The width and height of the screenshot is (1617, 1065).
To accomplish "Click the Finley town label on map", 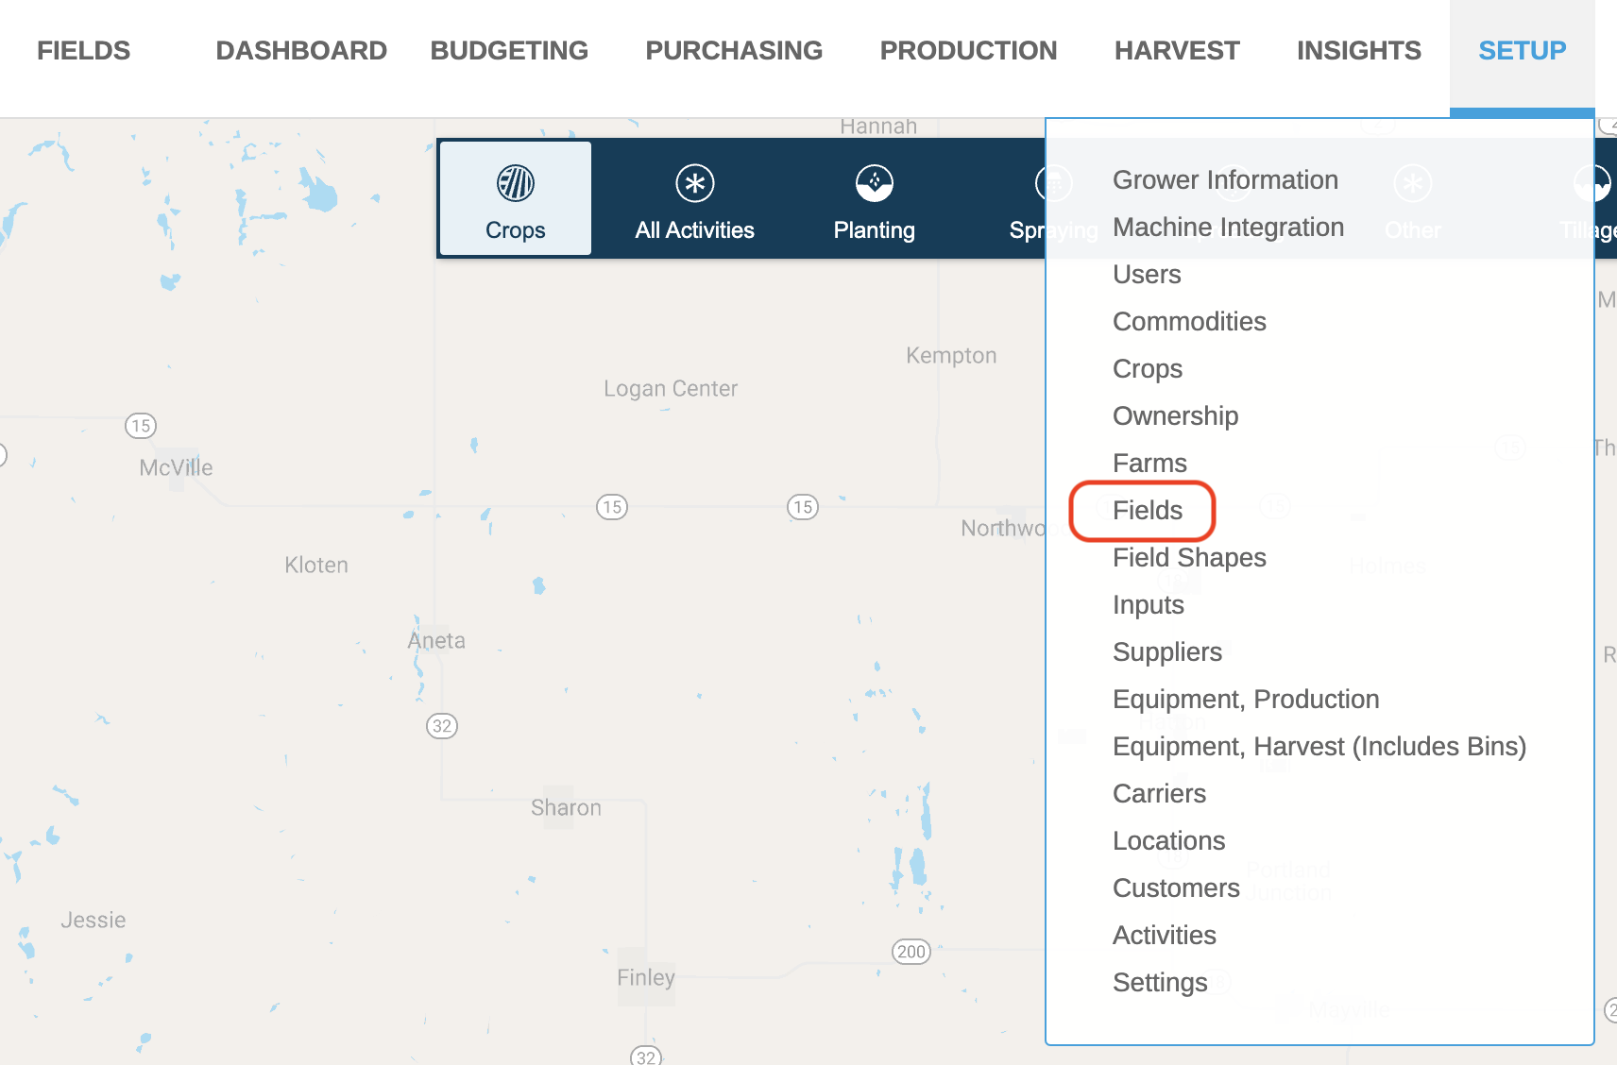I will point(646,978).
